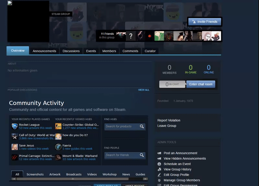
Task: Select the News filter tab
Action: [x=126, y=174]
